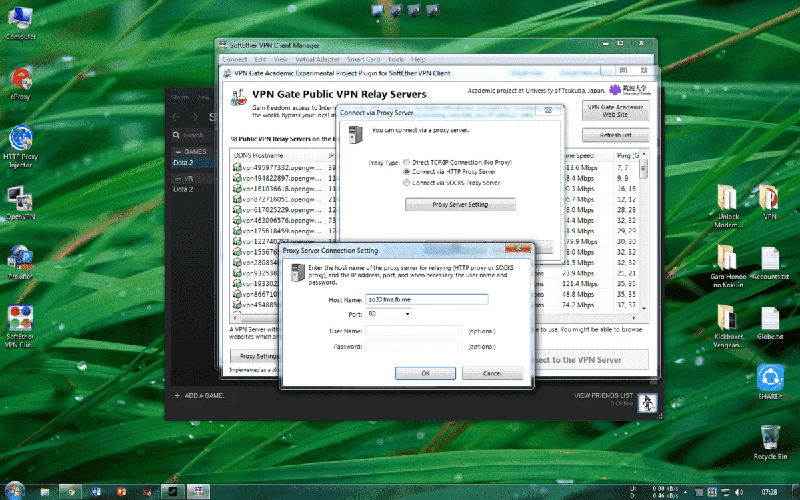The height and width of the screenshot is (500, 800).
Task: Open the Globe.txt desktop file
Action: tap(770, 323)
